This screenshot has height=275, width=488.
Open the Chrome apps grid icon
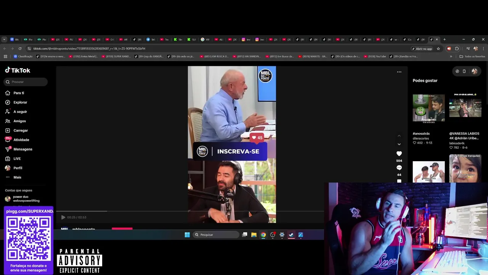pyautogui.click(x=5, y=57)
